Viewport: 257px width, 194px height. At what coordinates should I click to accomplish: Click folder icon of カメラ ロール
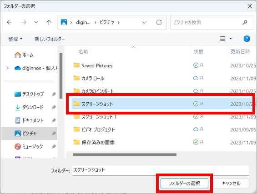[76, 78]
